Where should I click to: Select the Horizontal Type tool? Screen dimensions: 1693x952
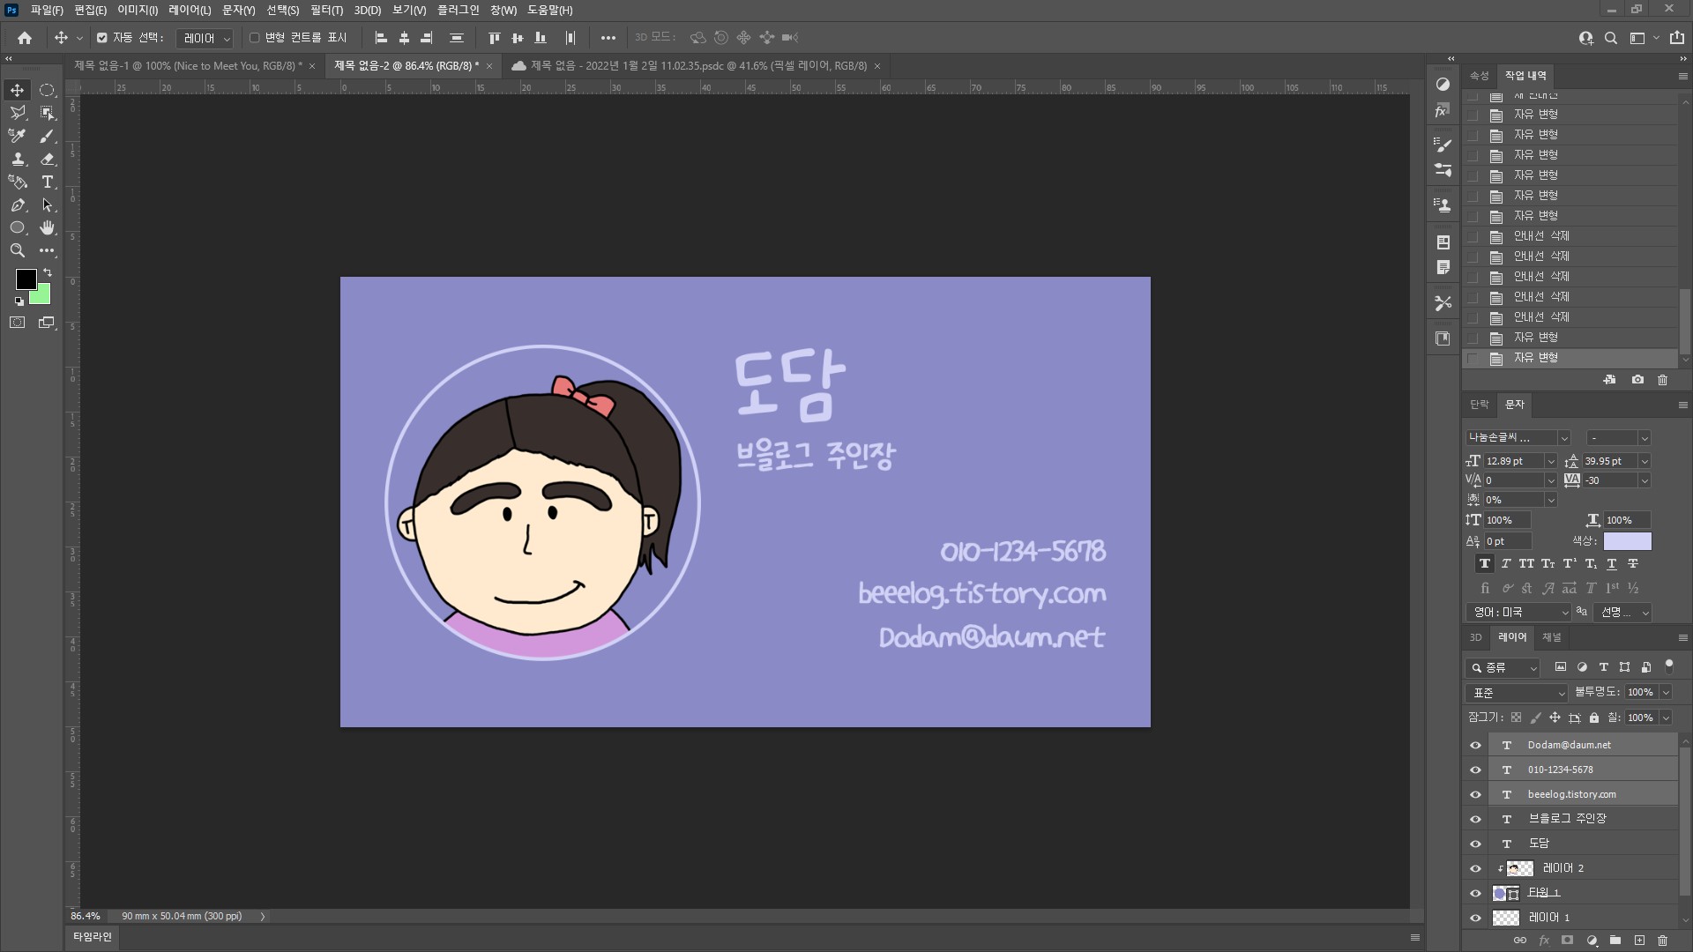tap(48, 182)
